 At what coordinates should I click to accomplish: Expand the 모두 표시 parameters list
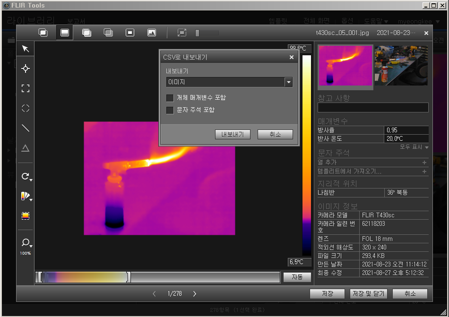coord(414,147)
